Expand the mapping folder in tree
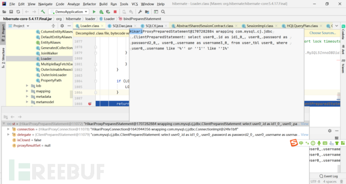 (x=27, y=91)
